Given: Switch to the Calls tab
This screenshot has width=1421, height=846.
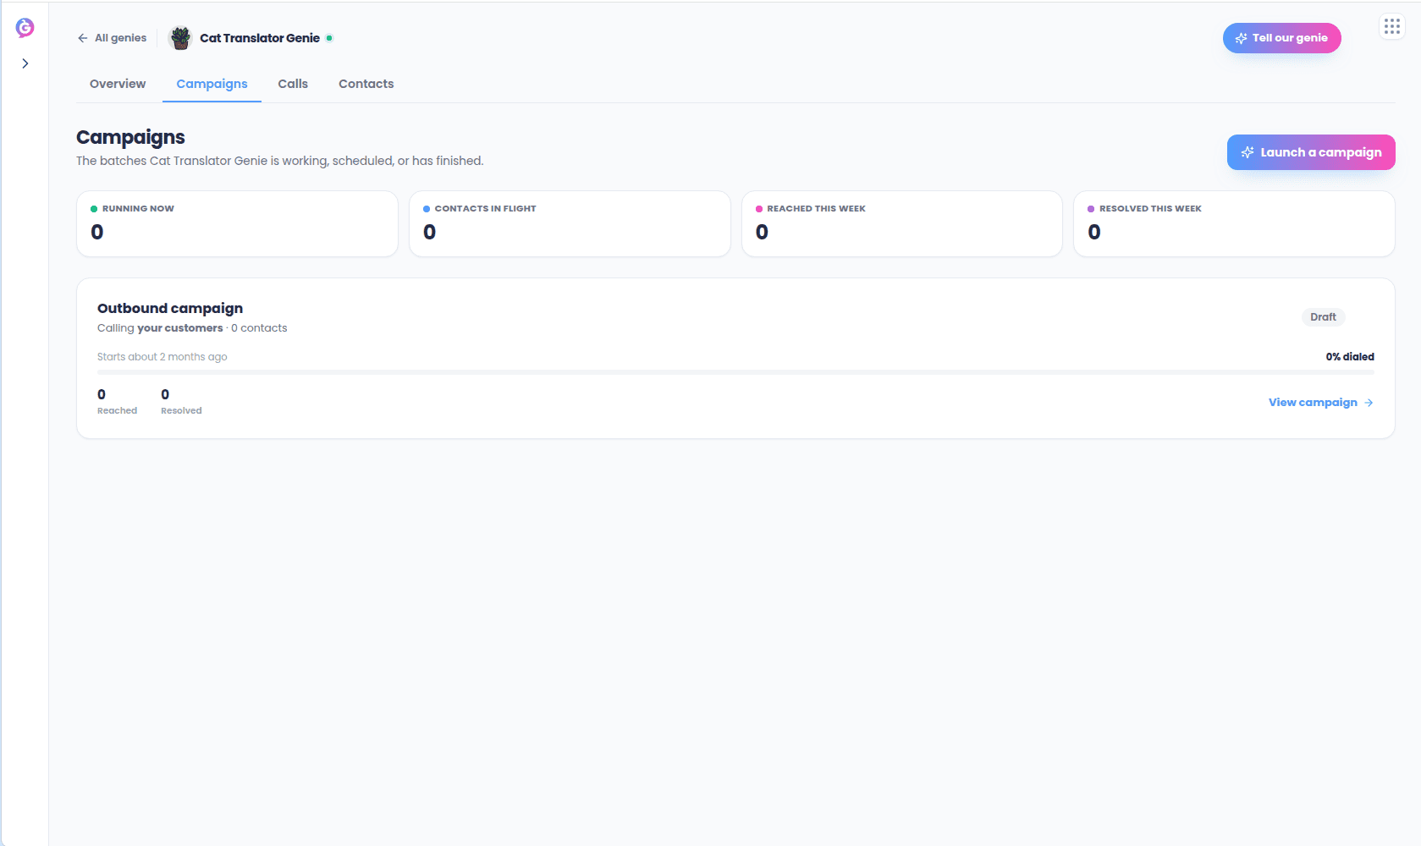Looking at the screenshot, I should coord(293,84).
